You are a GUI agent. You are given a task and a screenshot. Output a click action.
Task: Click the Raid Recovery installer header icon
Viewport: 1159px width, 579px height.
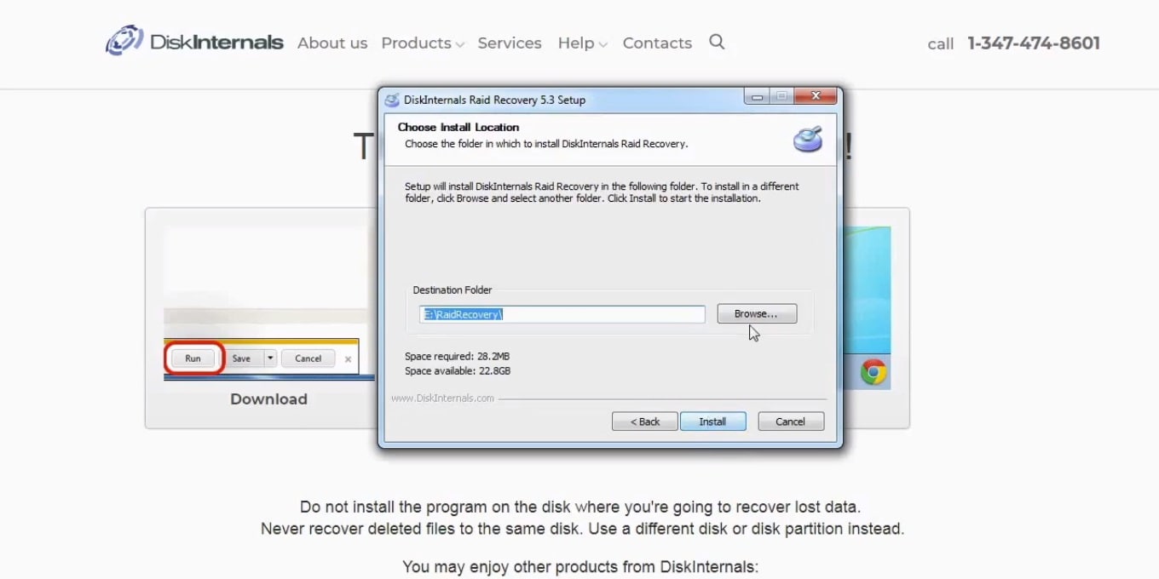point(808,139)
